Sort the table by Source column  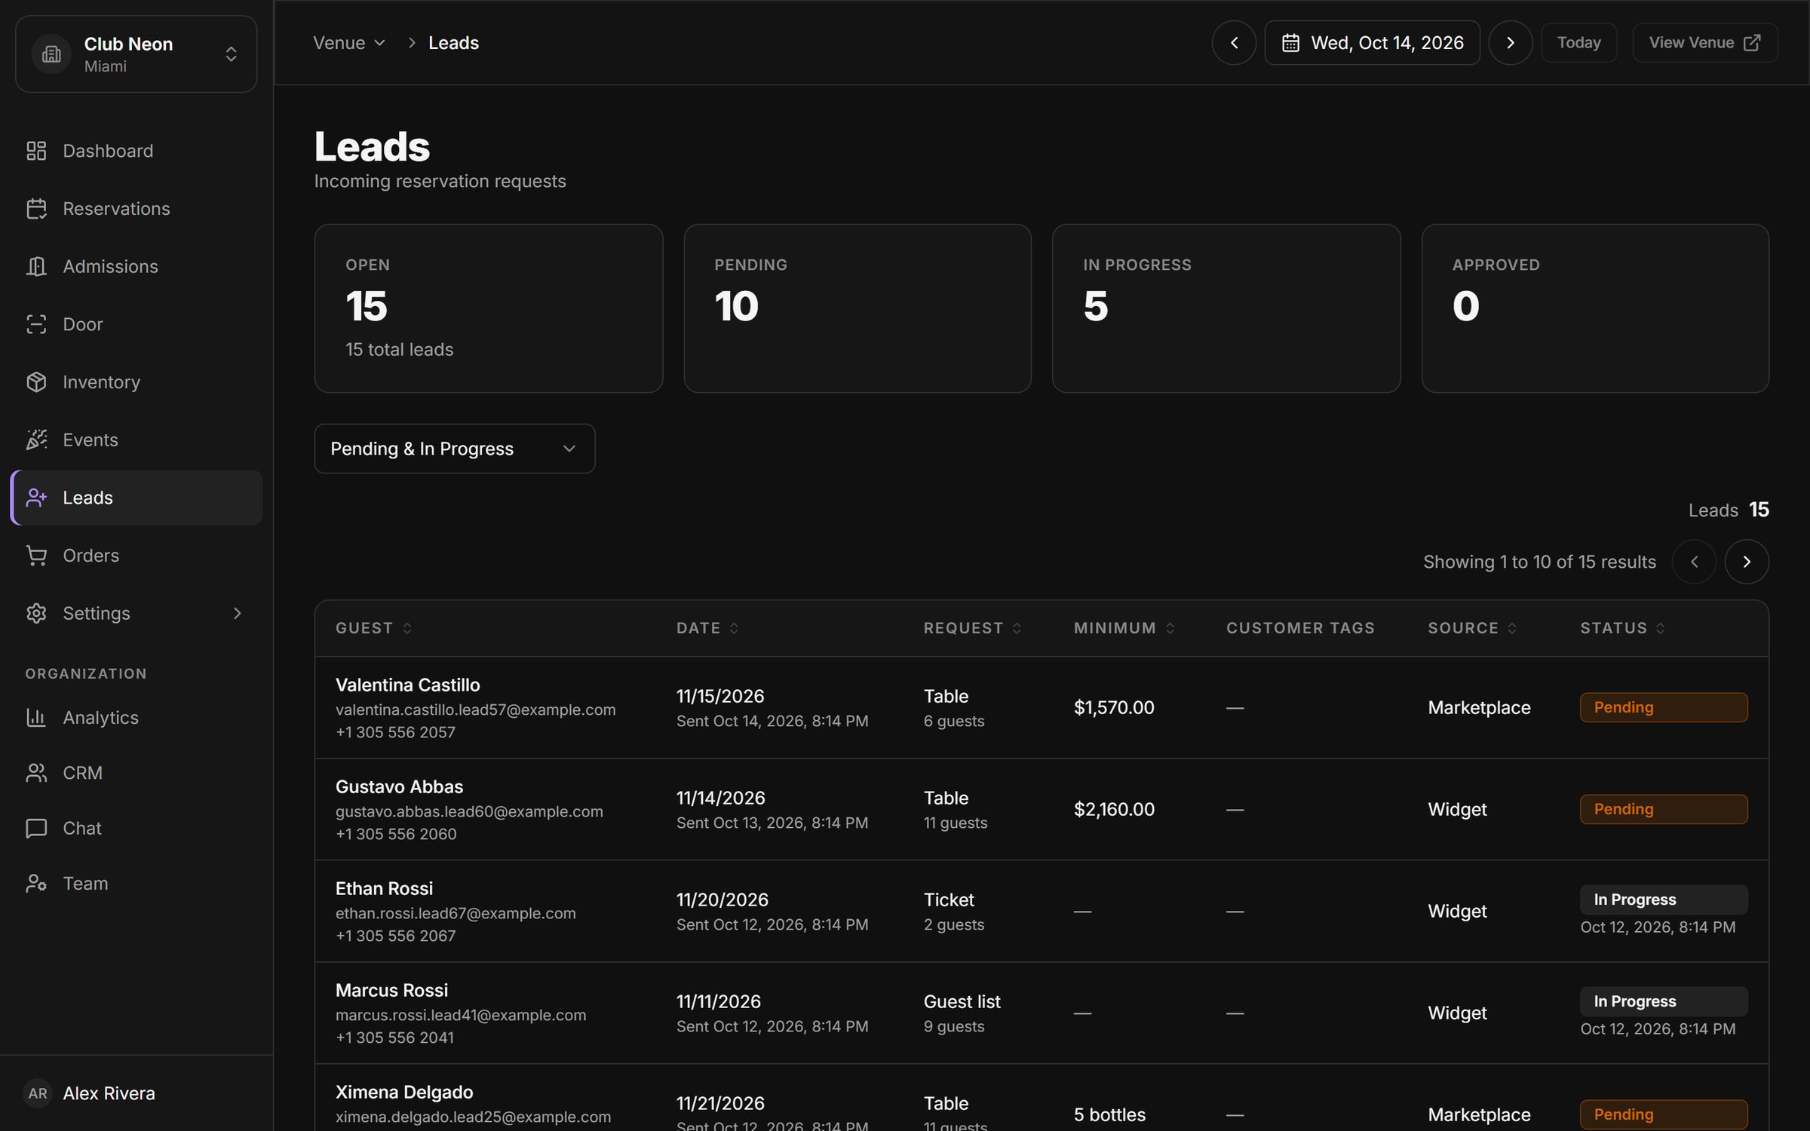click(1472, 628)
